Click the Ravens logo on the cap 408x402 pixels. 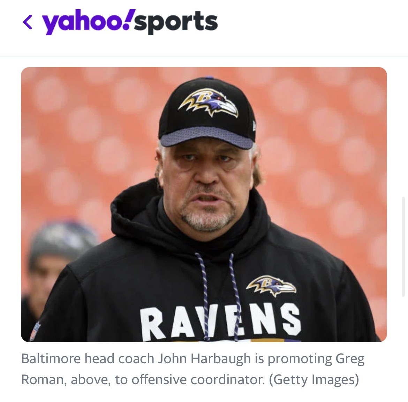coord(208,102)
